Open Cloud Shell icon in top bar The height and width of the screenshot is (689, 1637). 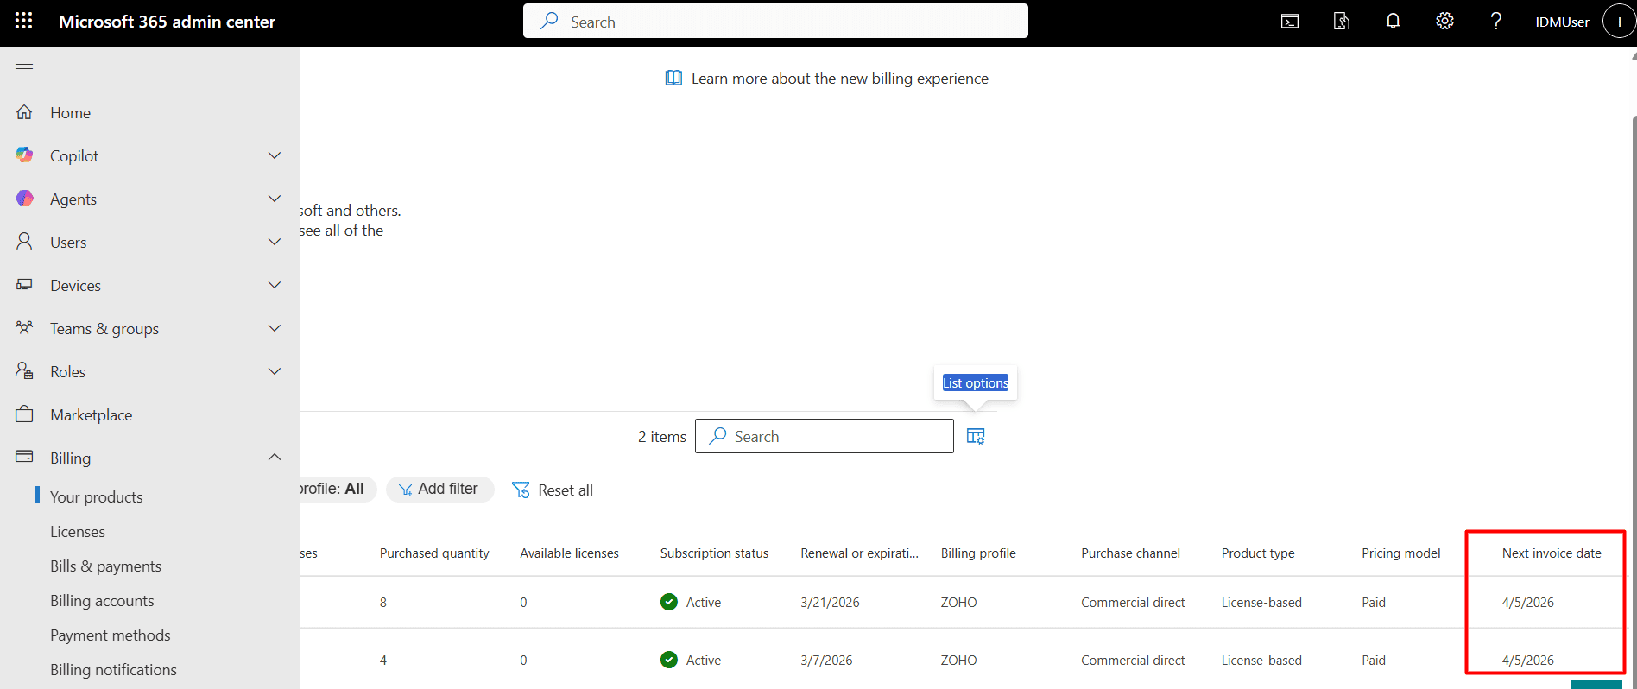1290,22
